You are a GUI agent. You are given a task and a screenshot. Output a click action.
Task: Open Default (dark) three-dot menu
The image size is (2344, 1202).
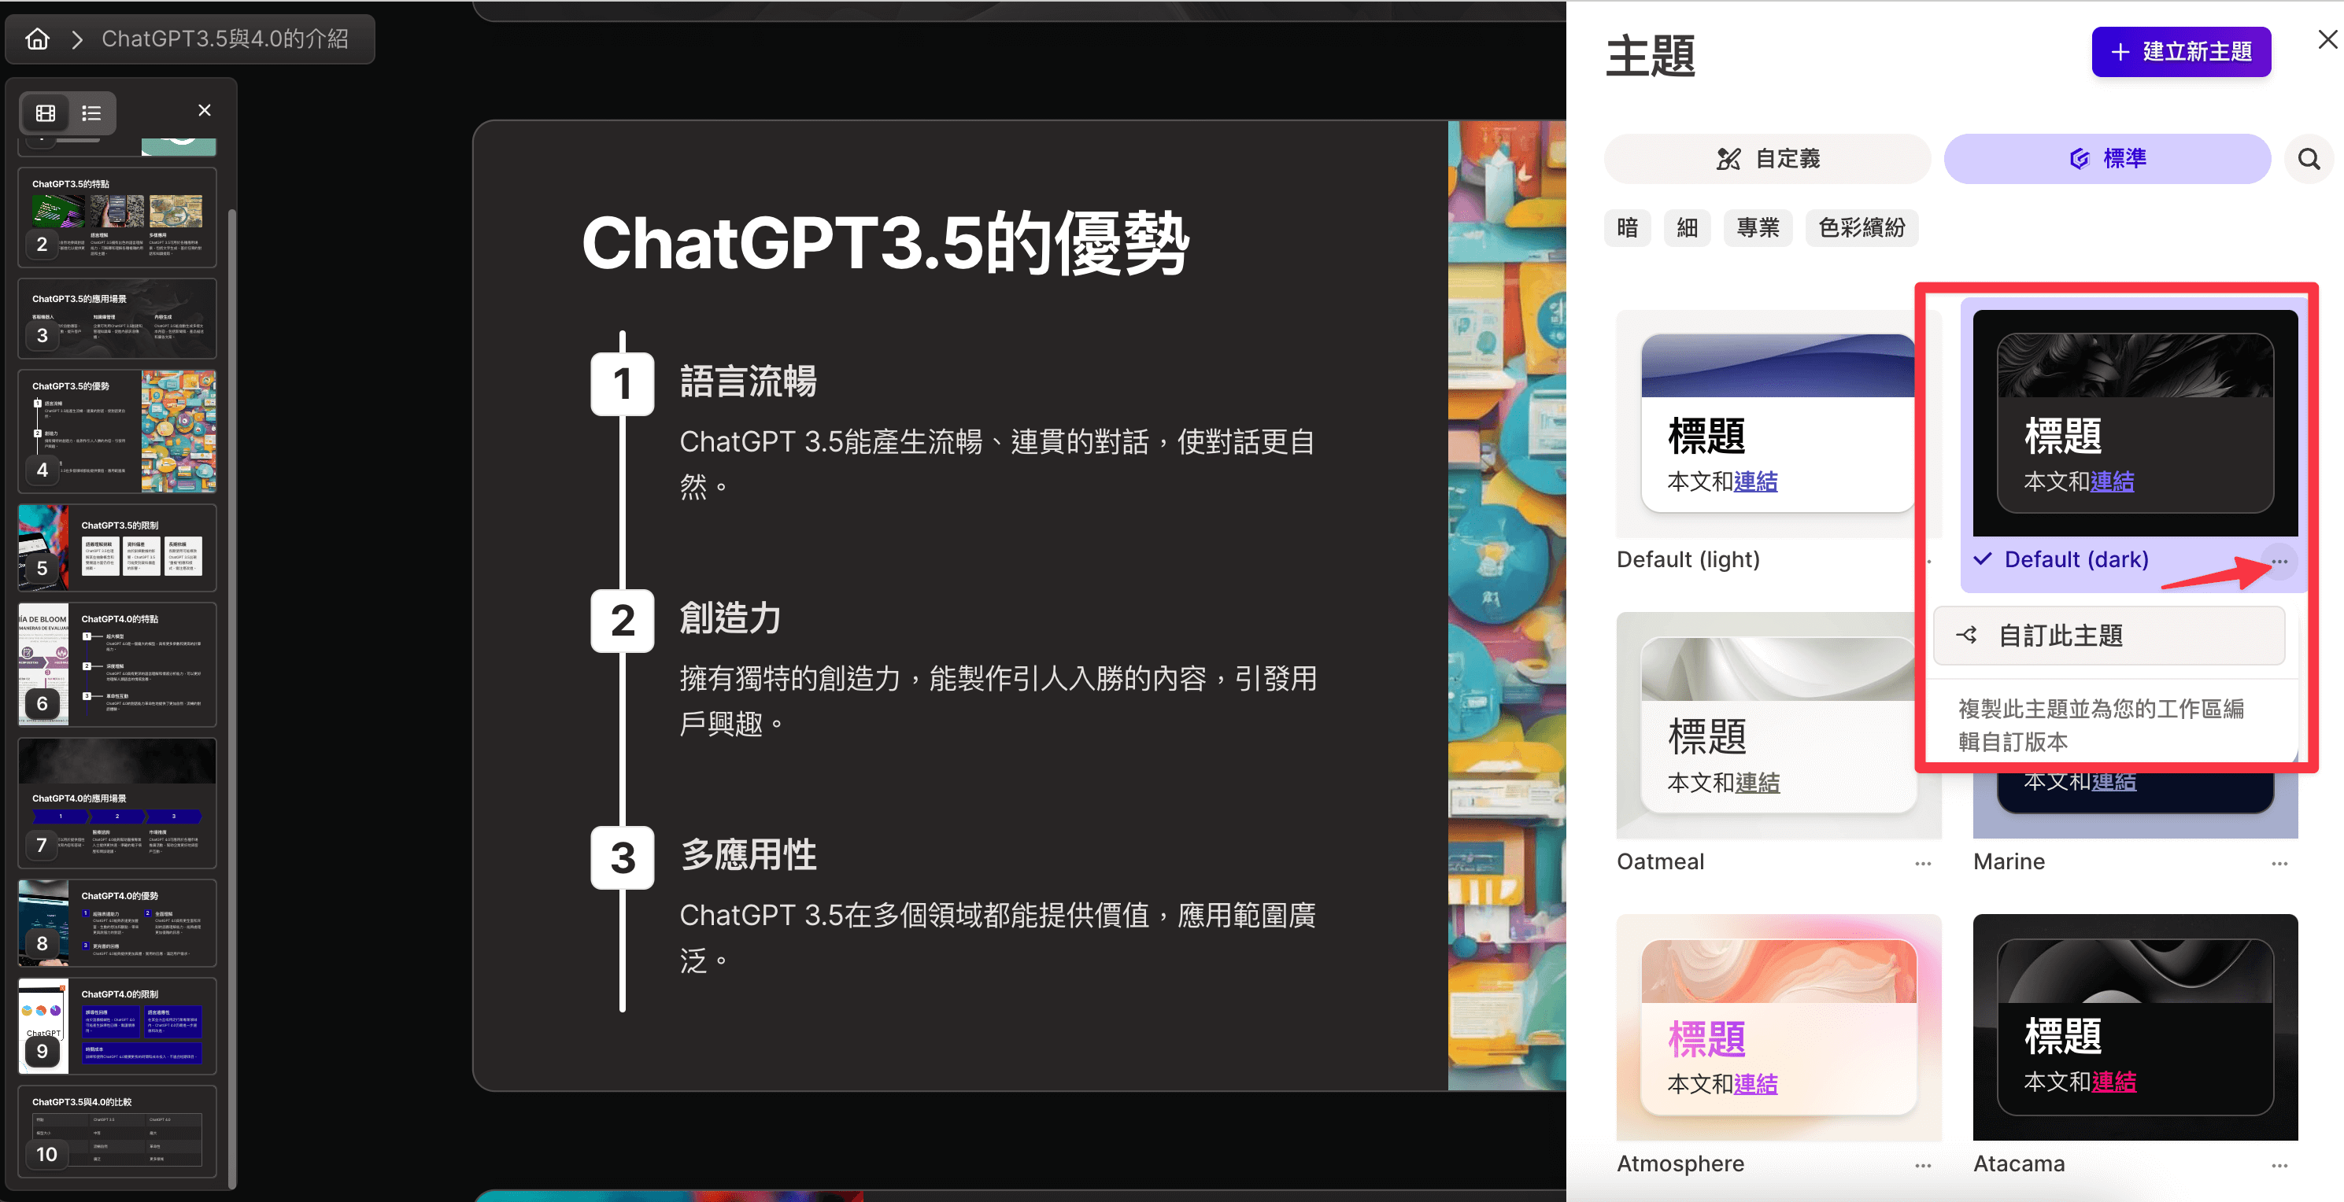point(2279,561)
